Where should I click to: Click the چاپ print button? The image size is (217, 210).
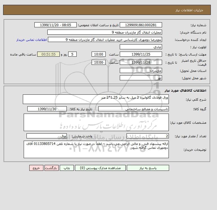(x=67, y=168)
